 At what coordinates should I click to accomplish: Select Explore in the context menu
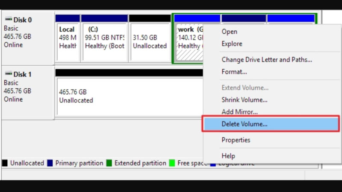(232, 44)
